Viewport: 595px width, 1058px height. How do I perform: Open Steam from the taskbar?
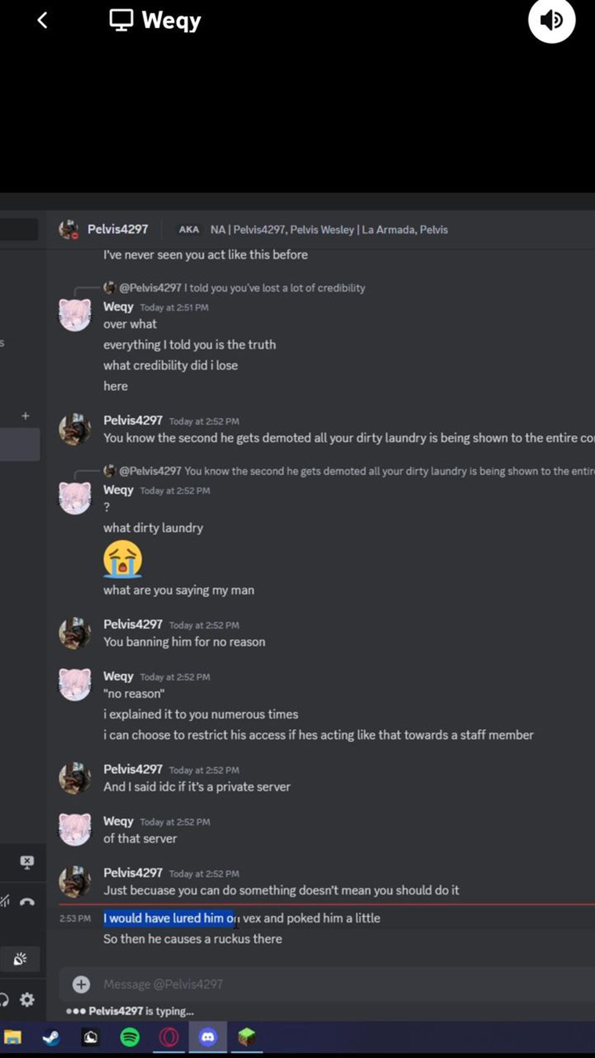[51, 1038]
